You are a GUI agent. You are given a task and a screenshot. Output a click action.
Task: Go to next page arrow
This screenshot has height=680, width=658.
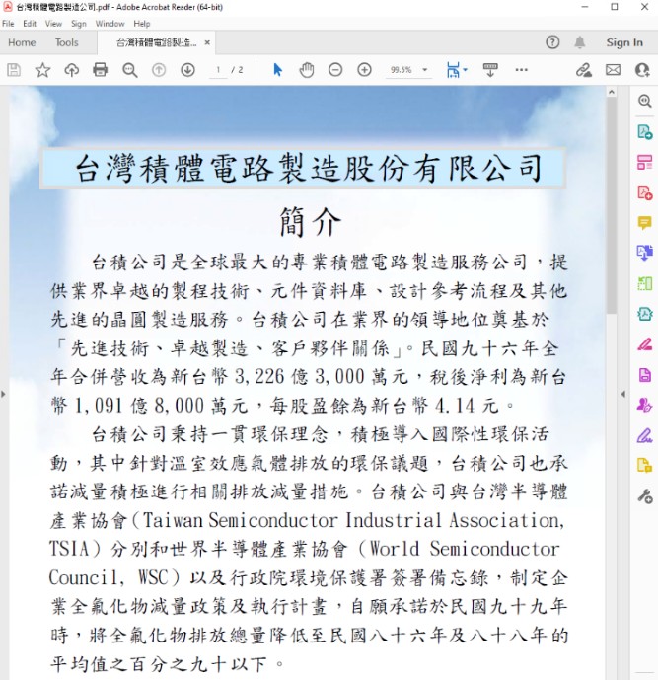(x=187, y=70)
